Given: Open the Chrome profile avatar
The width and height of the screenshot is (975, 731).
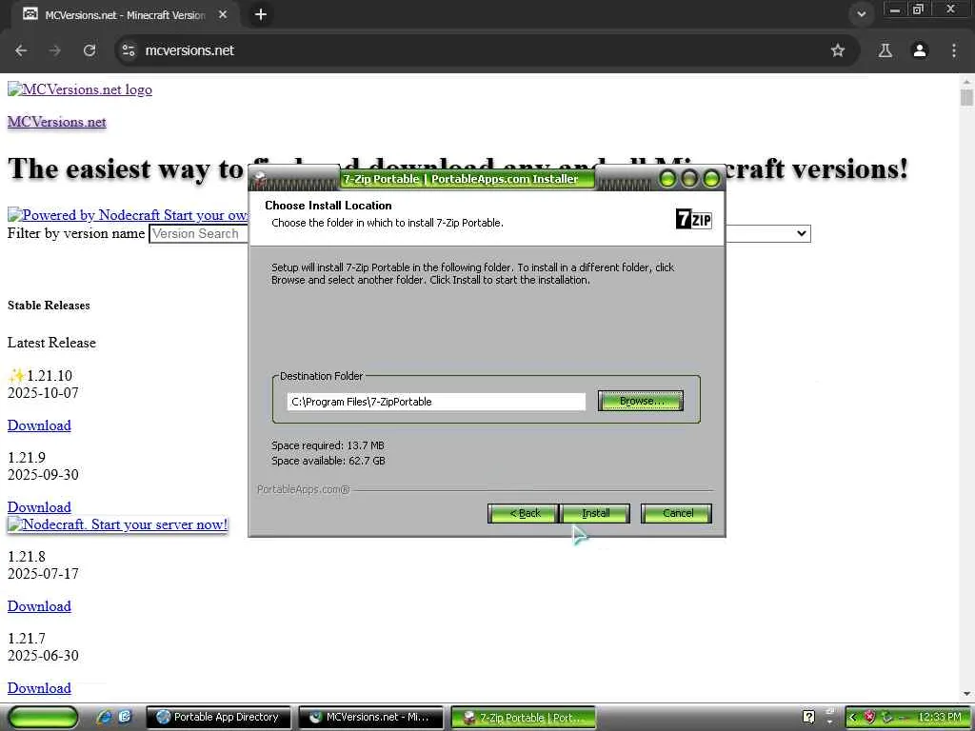Looking at the screenshot, I should click(x=920, y=51).
